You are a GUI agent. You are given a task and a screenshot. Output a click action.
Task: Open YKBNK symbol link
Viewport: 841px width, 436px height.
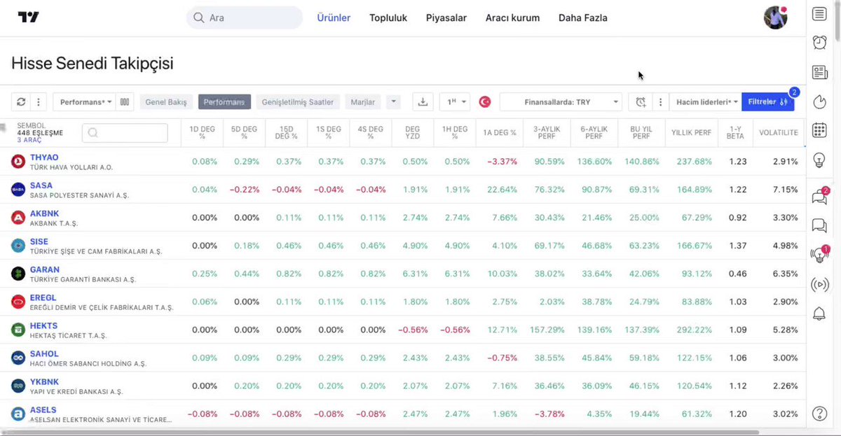click(44, 381)
